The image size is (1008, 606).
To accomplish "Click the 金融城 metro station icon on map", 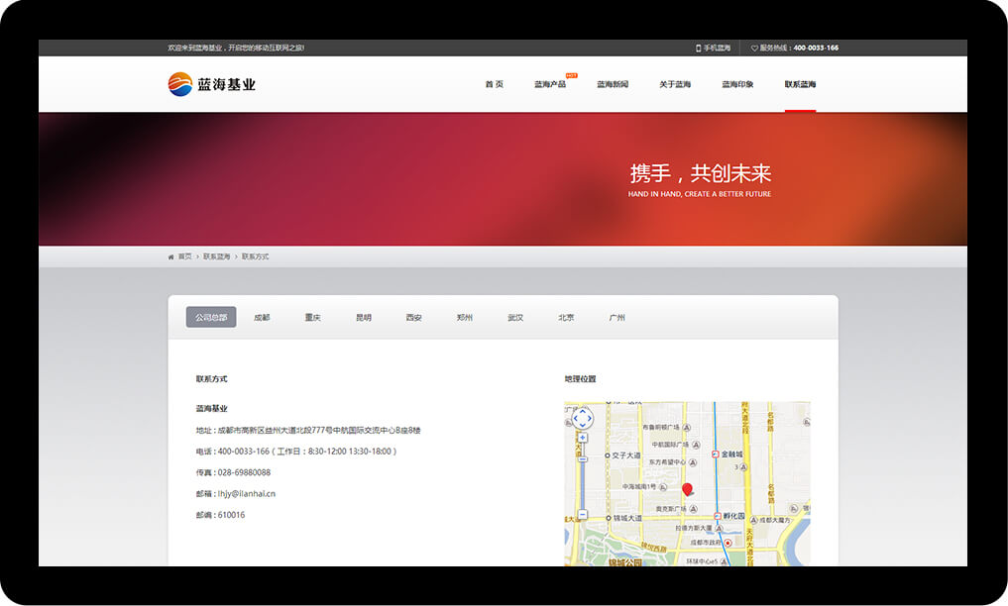I will point(715,454).
